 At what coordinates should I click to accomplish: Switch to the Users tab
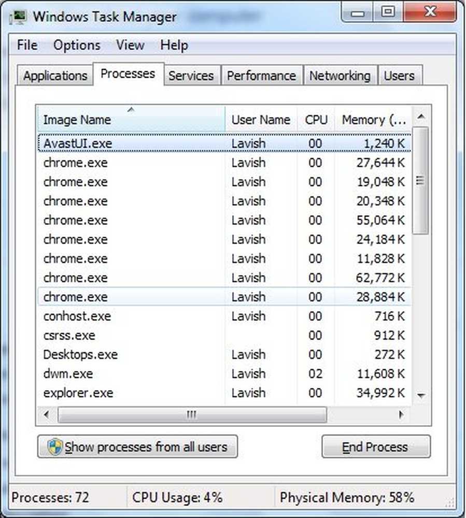(x=399, y=76)
